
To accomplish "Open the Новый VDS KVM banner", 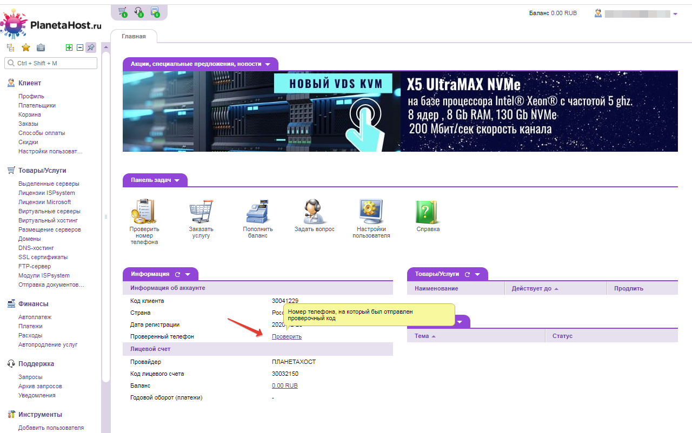I will point(400,111).
